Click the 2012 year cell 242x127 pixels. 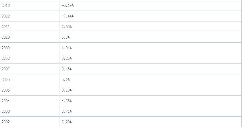point(6,16)
